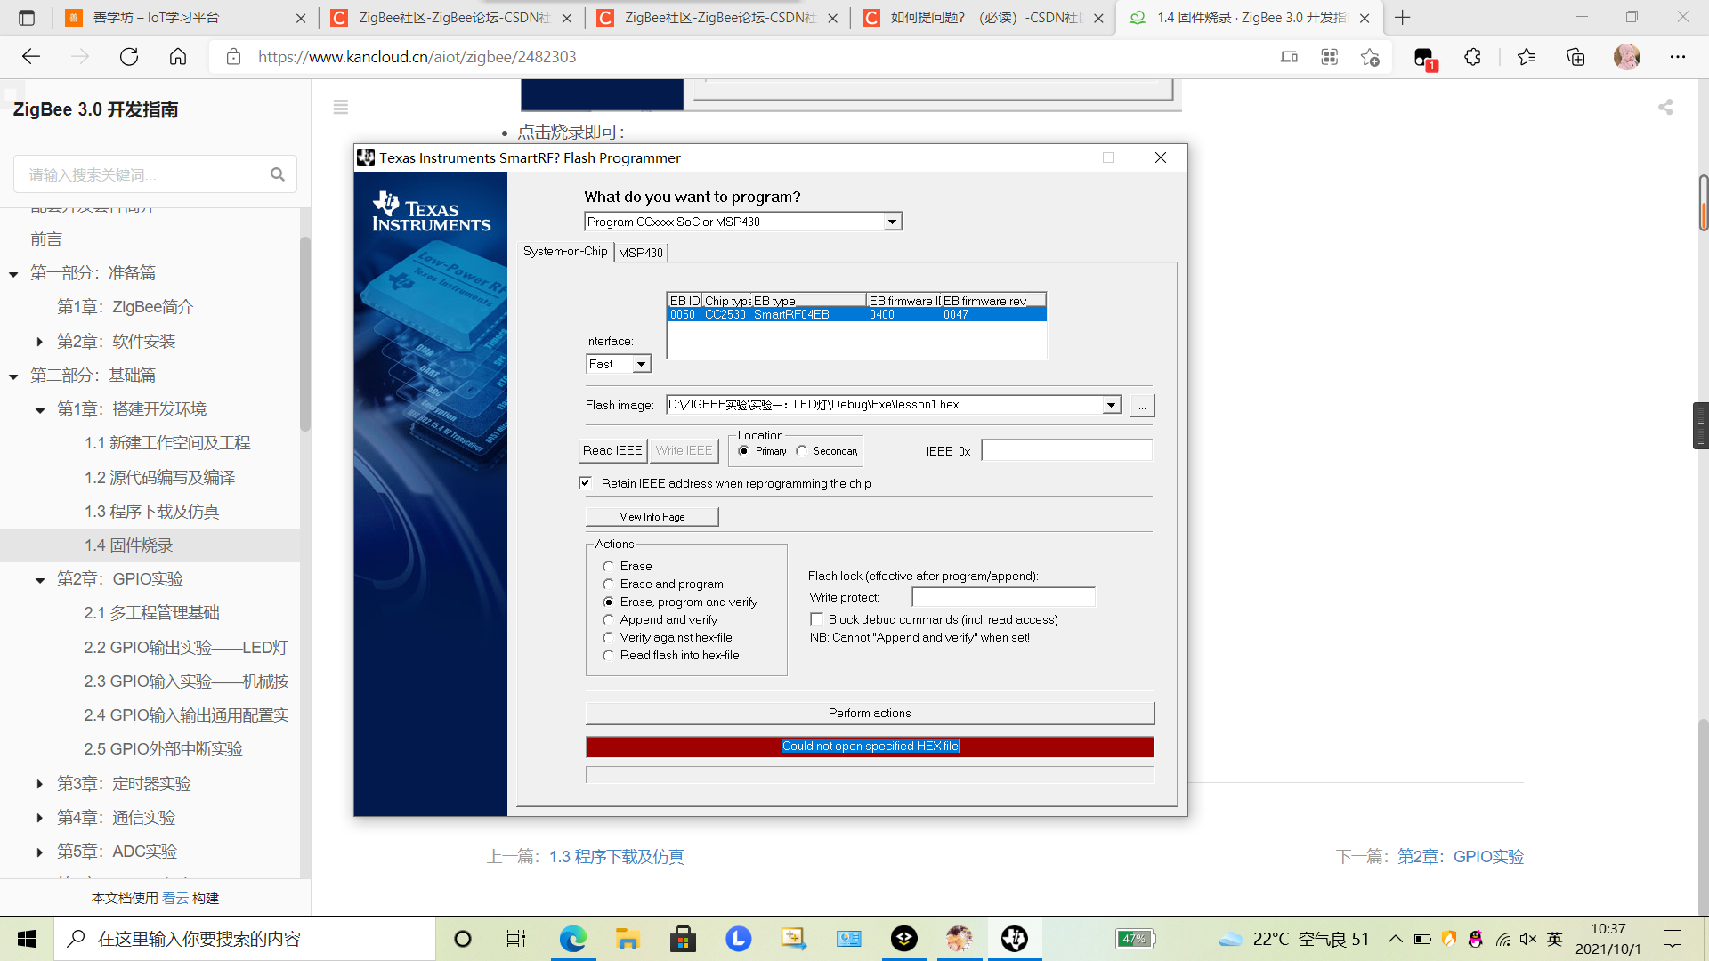
Task: Toggle Block debug commands checkbox
Action: (816, 619)
